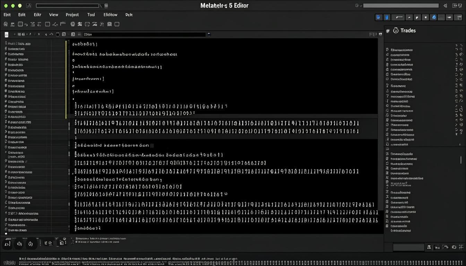The width and height of the screenshot is (466, 266).
Task: Open the Project menu
Action: (72, 15)
